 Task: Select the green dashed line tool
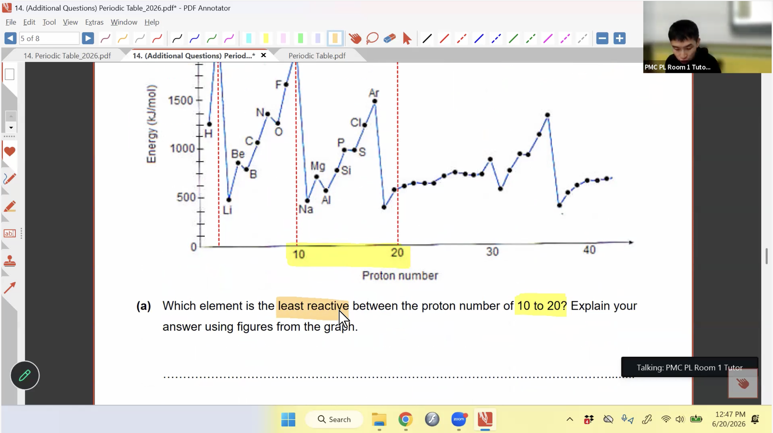pyautogui.click(x=531, y=39)
